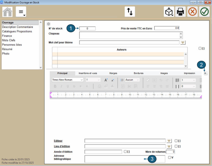This screenshot has height=166, width=212.
Task: Open the Times New Roman font dropdown
Action: 68,80
